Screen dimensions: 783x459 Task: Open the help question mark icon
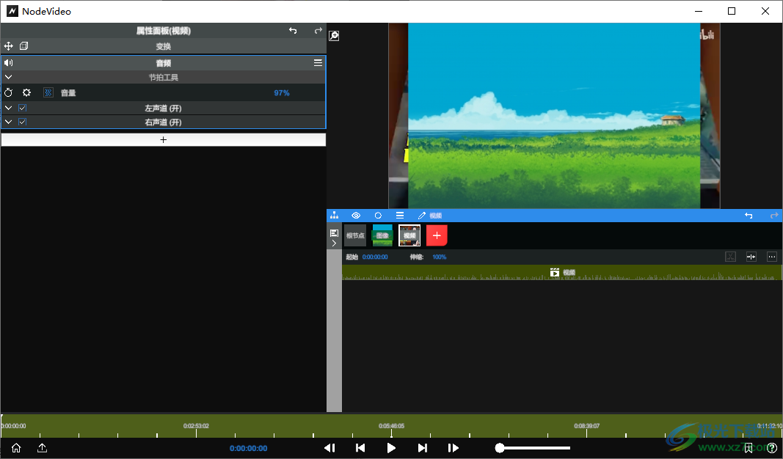(x=772, y=448)
